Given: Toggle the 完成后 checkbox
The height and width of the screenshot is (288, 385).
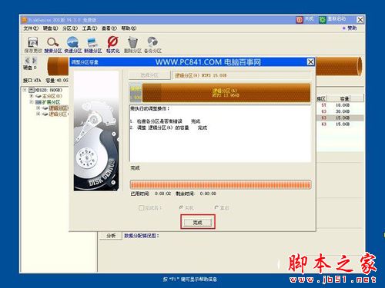Looking at the screenshot, I should click(141, 207).
